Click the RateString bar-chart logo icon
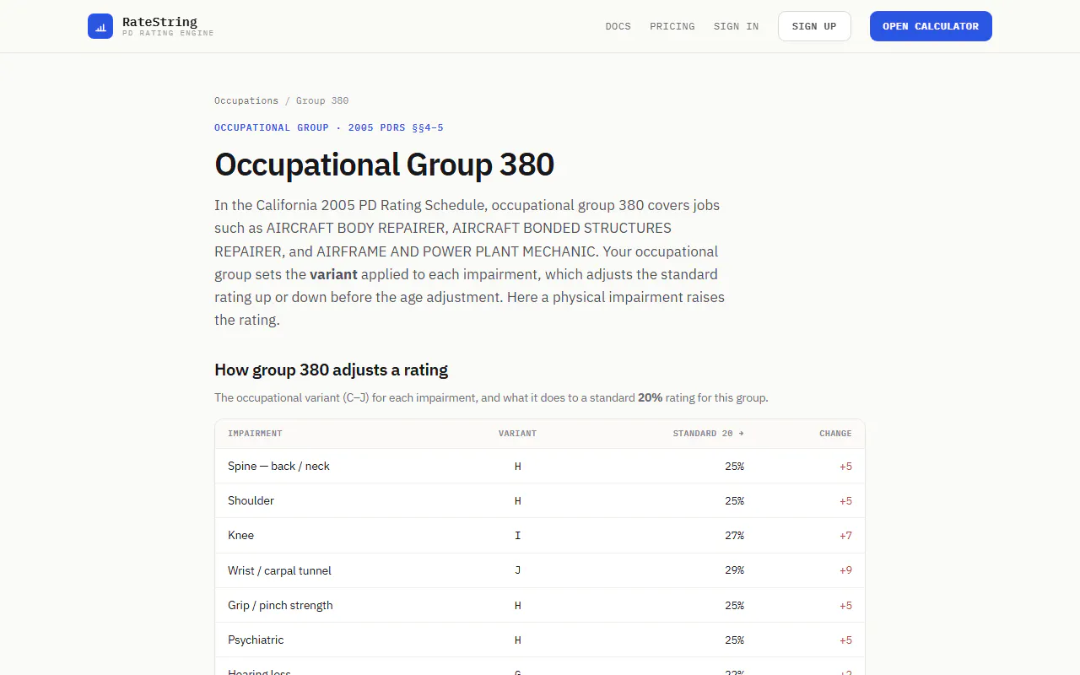 point(100,26)
